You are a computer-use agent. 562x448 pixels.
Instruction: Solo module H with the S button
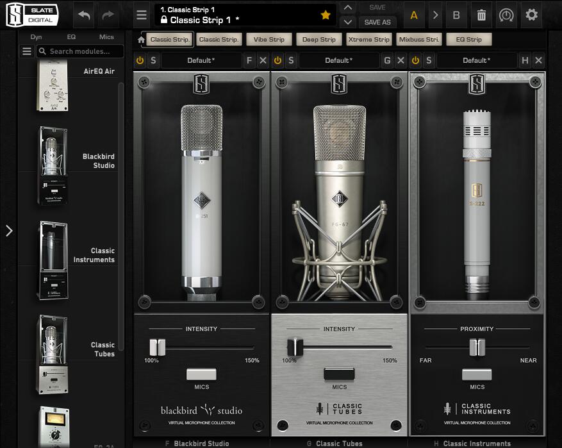point(429,60)
